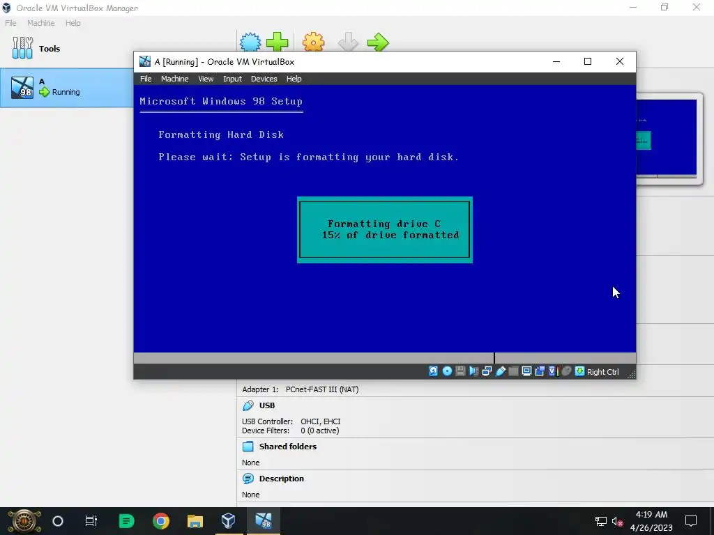Close the A [Running] VM window
Screen dimensions: 714x535
tap(619, 61)
